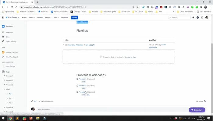Open the Chrome menu three-dots icon

click(210, 7)
